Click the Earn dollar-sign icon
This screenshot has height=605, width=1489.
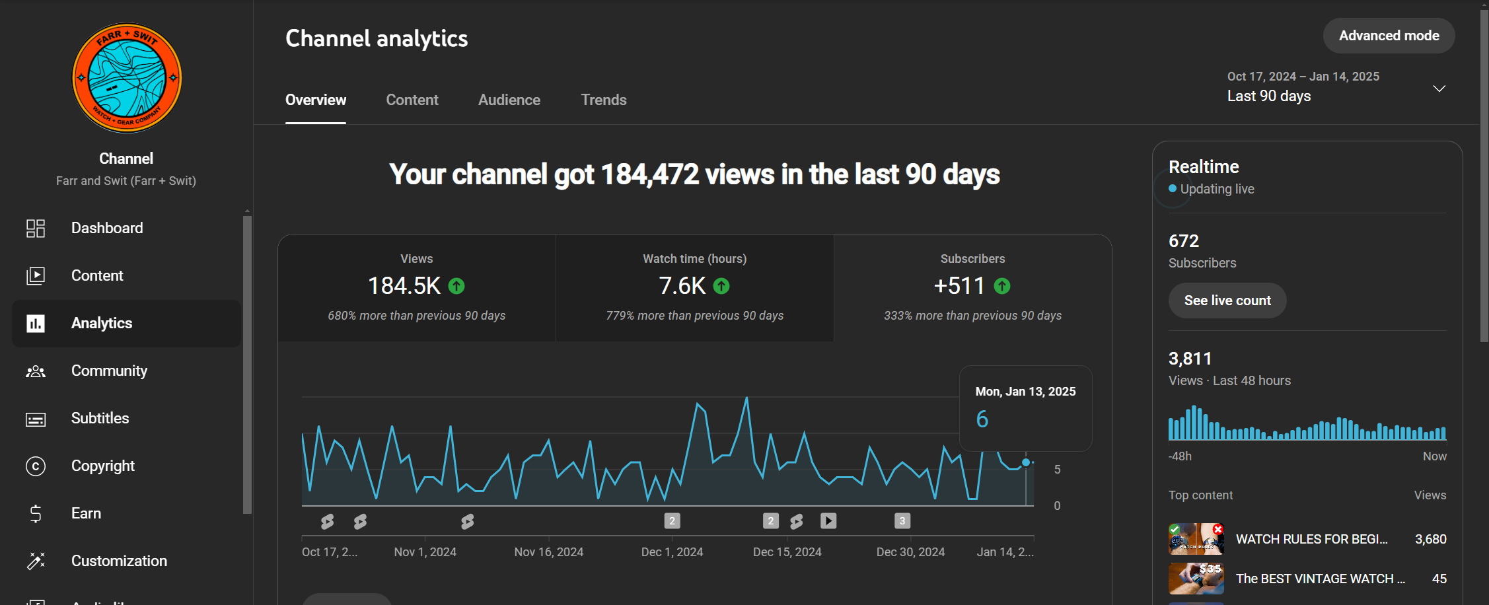36,513
